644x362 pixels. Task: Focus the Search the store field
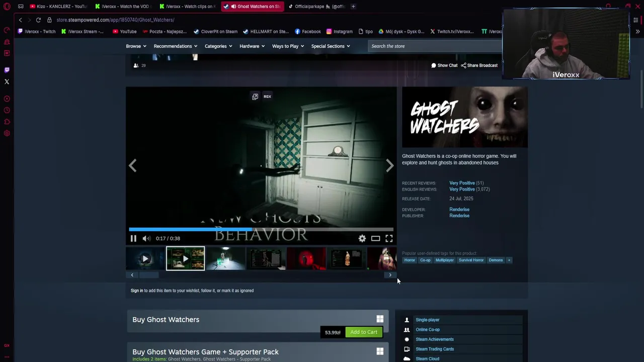[x=435, y=46]
